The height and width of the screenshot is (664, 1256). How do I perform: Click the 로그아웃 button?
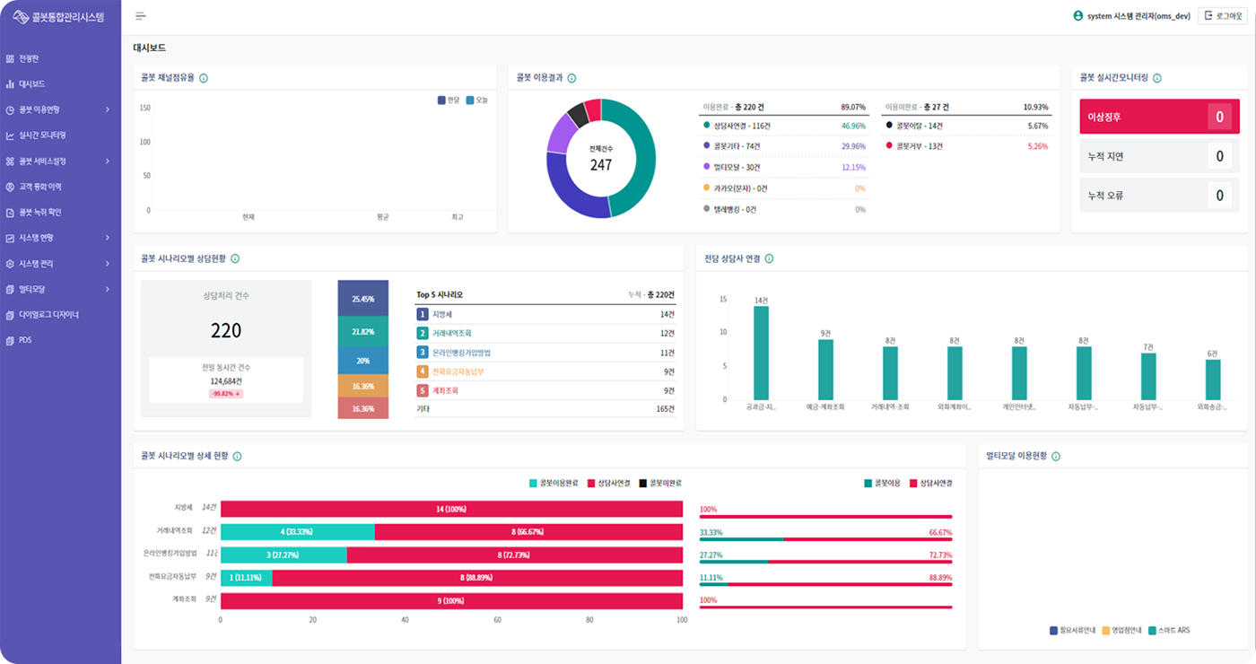1224,16
